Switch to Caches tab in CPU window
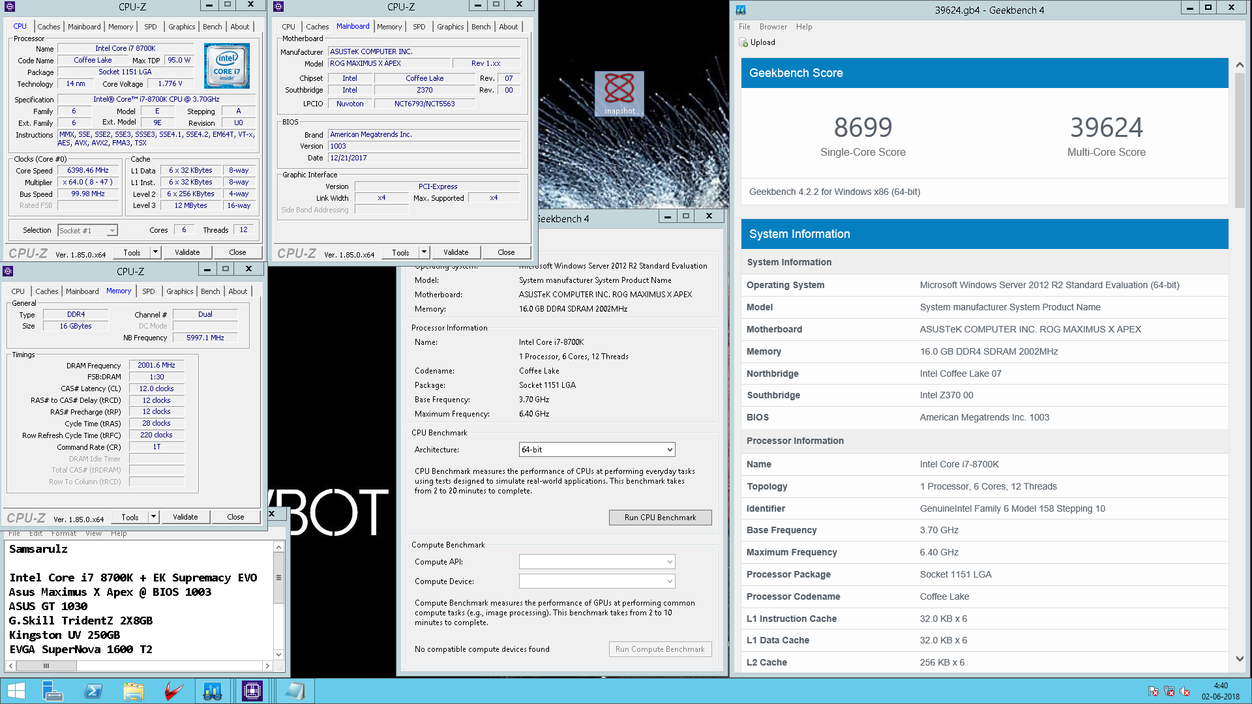The image size is (1252, 704). (49, 27)
